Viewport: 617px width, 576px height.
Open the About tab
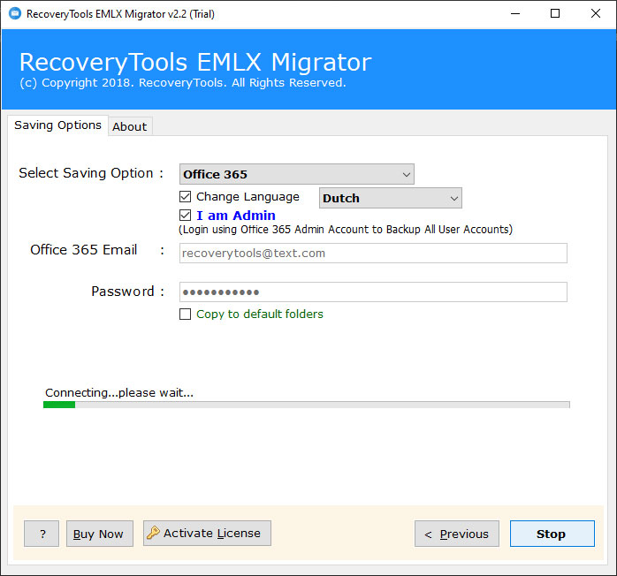click(x=130, y=126)
